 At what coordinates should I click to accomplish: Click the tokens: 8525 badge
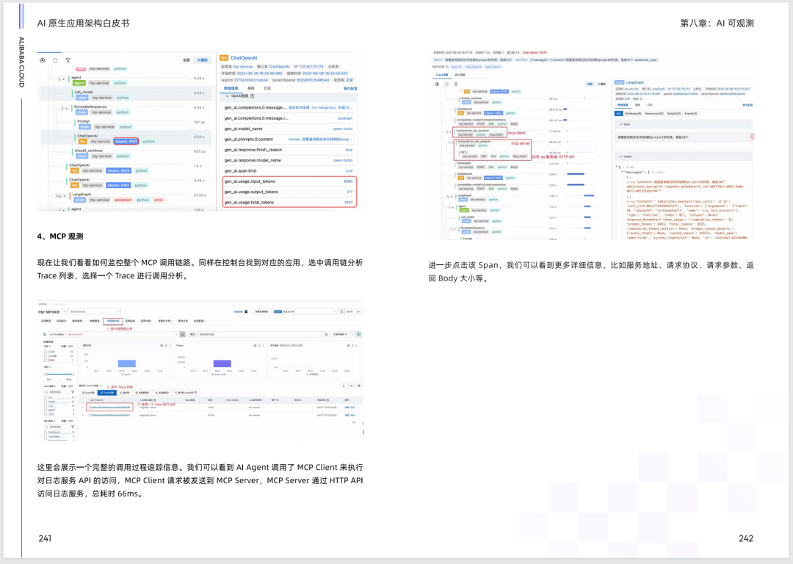click(119, 170)
